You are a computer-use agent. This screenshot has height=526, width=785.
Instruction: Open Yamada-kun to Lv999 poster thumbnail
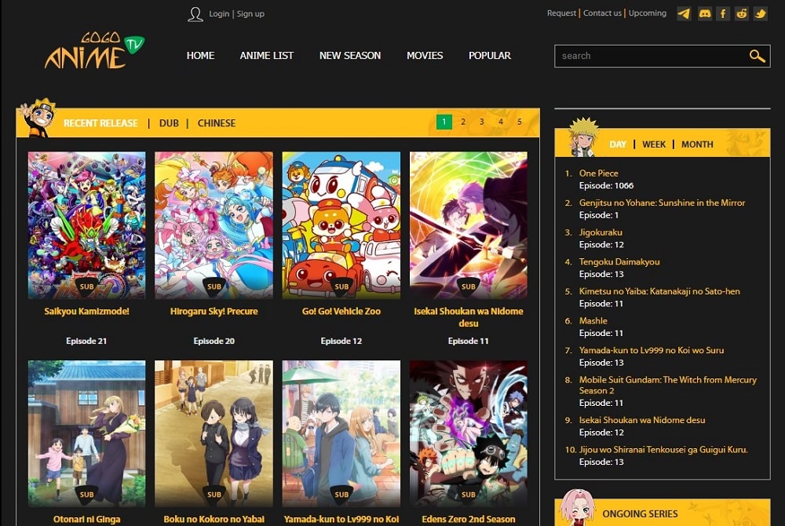click(341, 433)
